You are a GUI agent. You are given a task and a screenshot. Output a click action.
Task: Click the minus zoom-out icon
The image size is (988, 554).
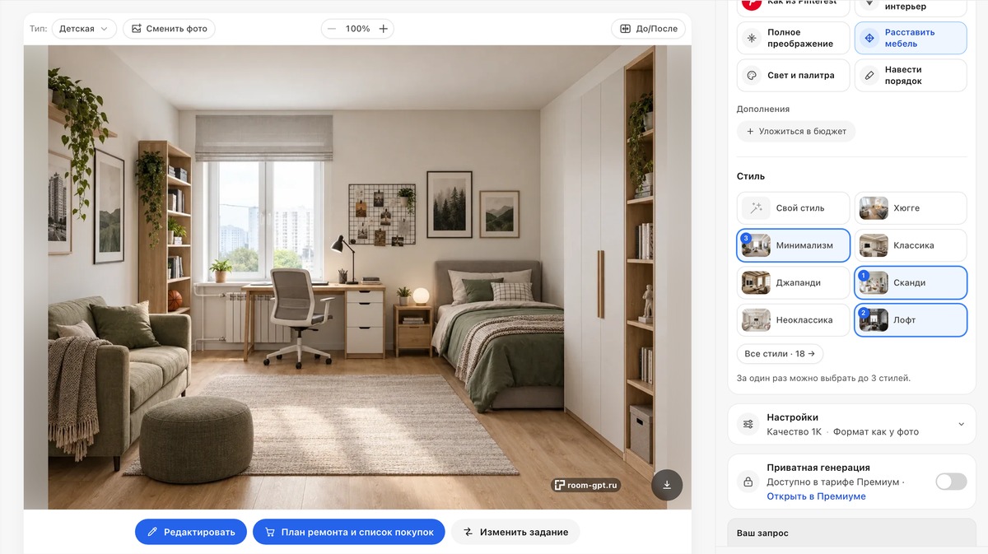tap(332, 29)
